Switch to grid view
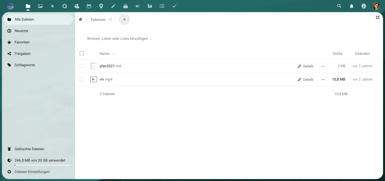The height and width of the screenshot is (181, 385). point(378,18)
